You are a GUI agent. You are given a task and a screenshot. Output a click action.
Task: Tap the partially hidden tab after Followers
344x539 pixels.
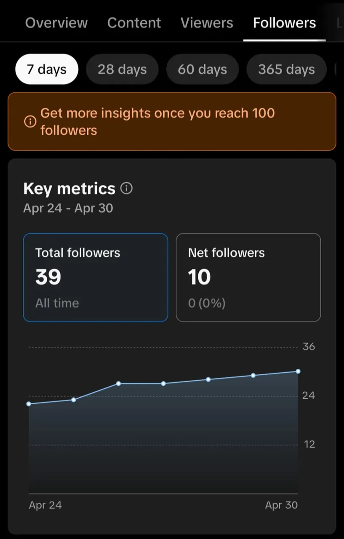[x=340, y=23]
